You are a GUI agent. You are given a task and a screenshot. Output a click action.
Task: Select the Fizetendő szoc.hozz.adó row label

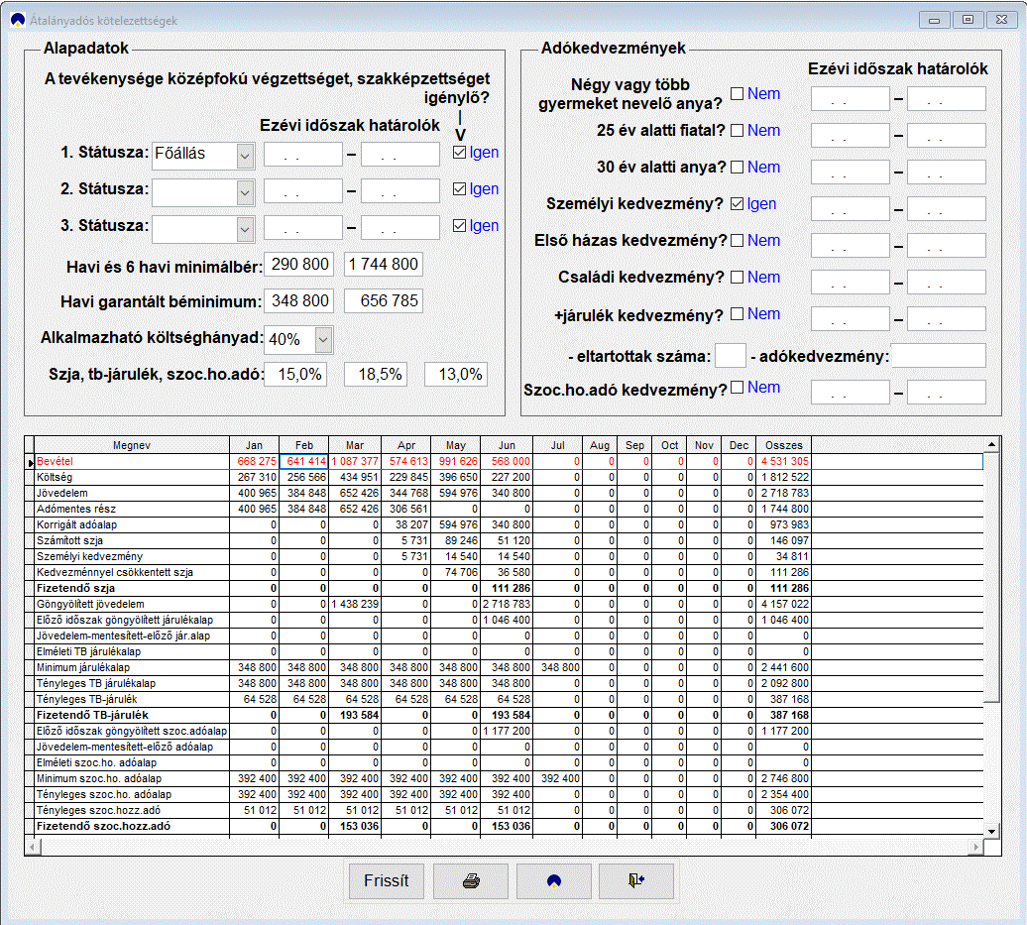(132, 826)
